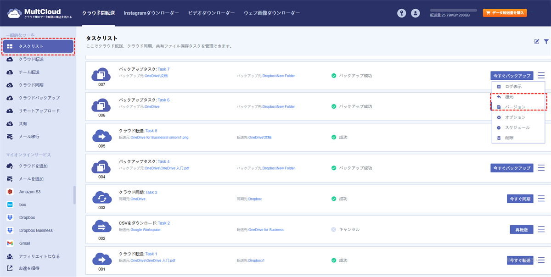Click the key icon in header

(x=401, y=13)
